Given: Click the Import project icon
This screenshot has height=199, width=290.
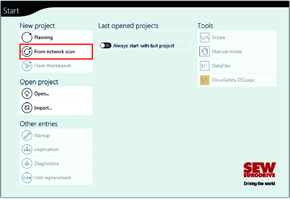Looking at the screenshot, I should click(27, 108).
